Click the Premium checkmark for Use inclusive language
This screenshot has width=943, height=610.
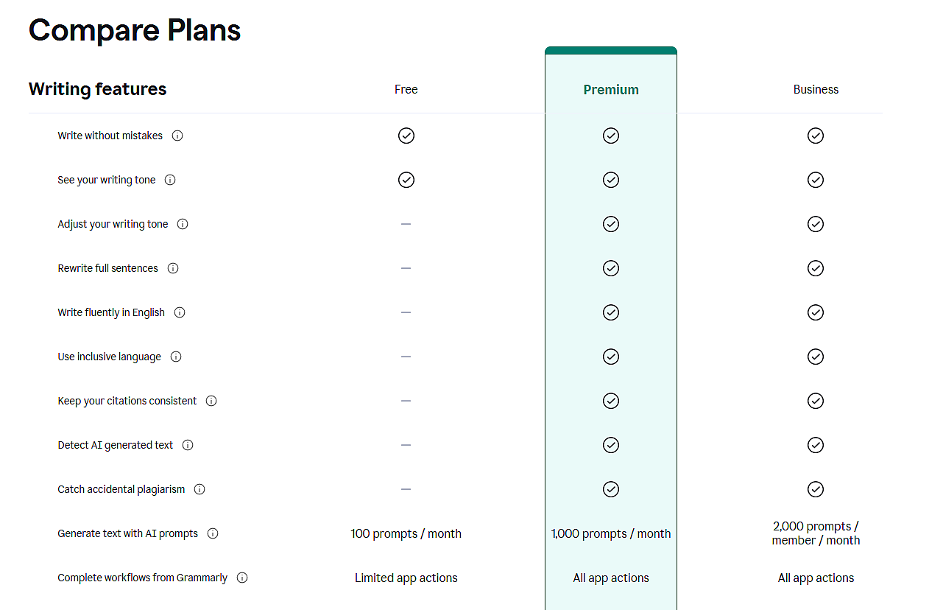611,357
